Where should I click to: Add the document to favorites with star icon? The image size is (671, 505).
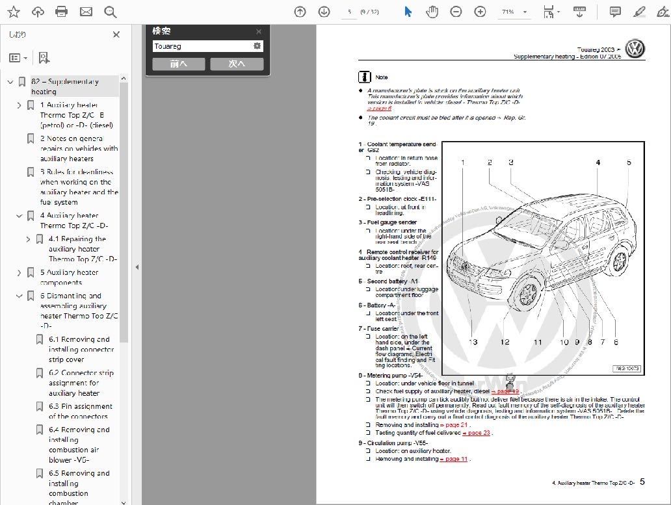[14, 12]
